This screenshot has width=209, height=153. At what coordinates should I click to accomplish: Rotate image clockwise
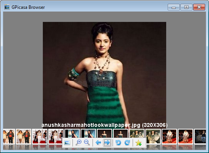127,143
